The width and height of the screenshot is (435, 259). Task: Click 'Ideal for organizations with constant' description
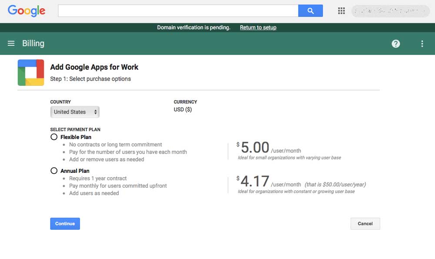(x=296, y=192)
